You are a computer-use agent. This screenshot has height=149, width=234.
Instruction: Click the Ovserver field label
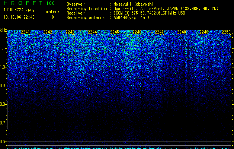(x=76, y=4)
